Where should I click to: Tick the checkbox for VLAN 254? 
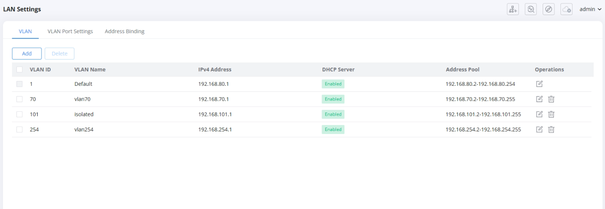click(x=19, y=129)
